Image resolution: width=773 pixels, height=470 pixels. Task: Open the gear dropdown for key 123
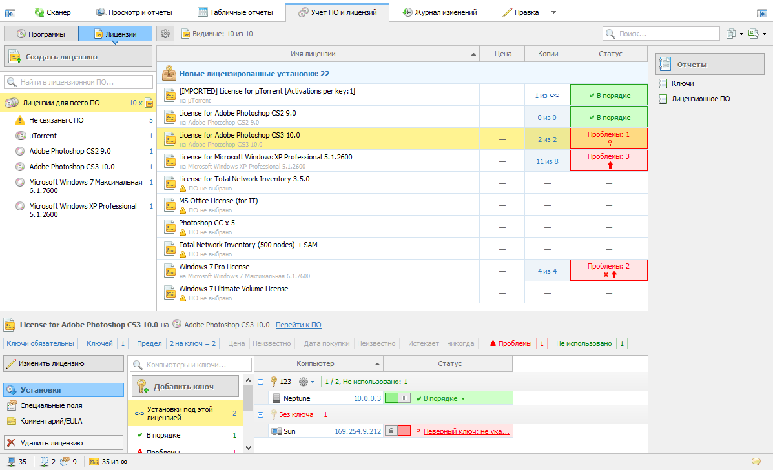(x=306, y=382)
